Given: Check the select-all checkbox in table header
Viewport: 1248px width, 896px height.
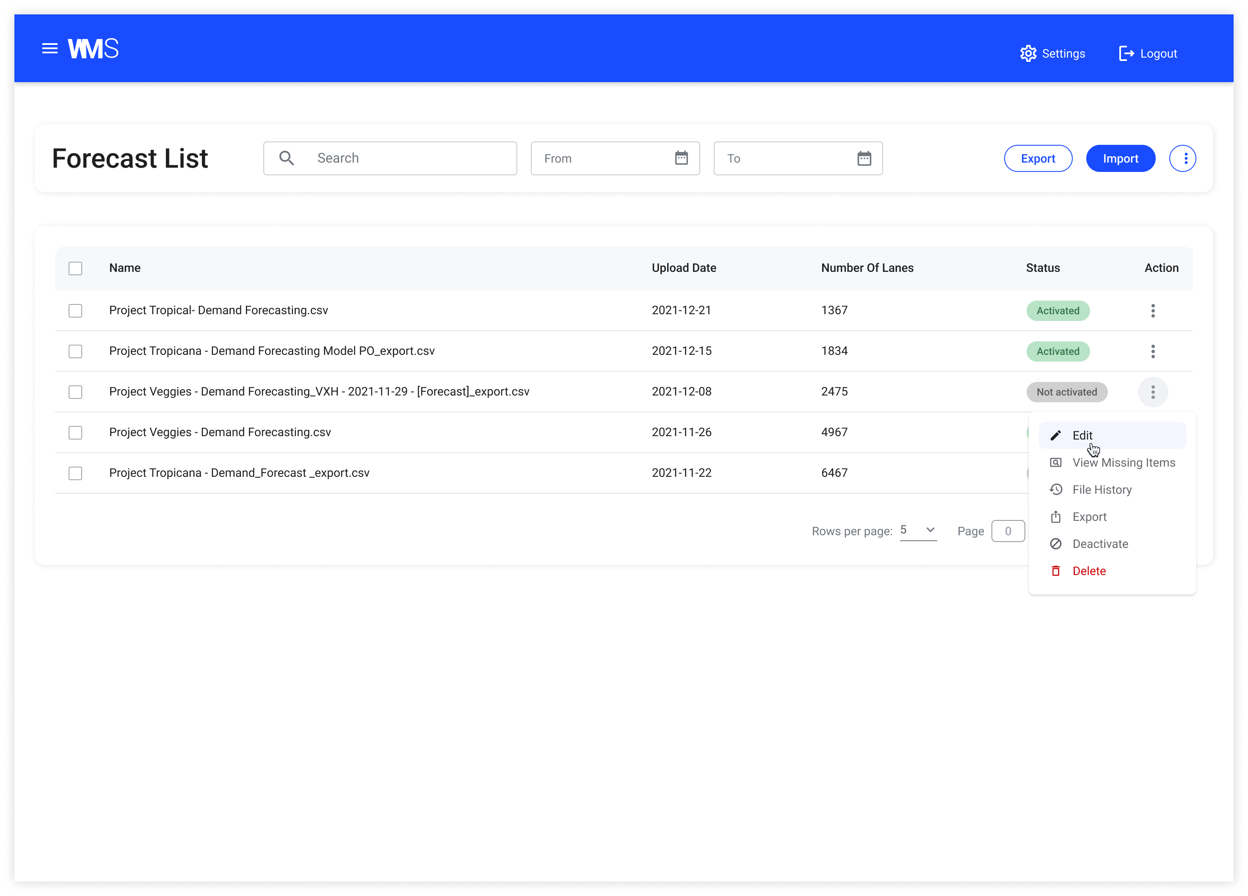Looking at the screenshot, I should click(x=75, y=268).
